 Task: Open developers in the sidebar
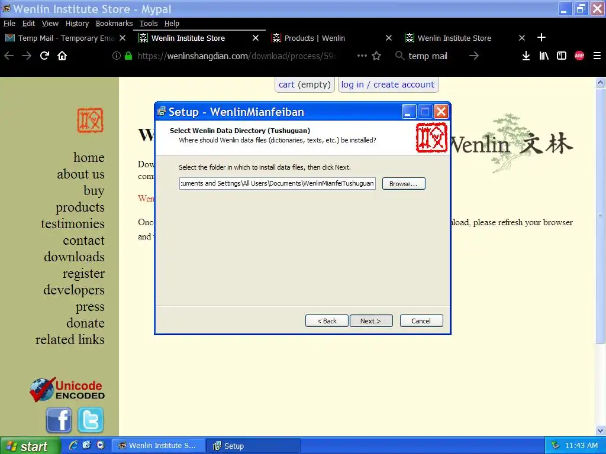pyautogui.click(x=74, y=290)
